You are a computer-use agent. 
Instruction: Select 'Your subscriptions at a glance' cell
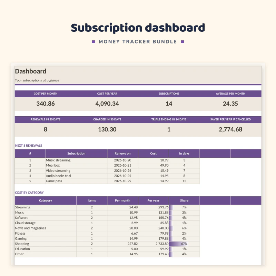point(37,80)
